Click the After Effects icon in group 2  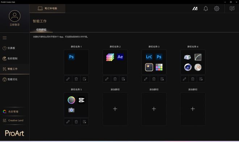click(x=120, y=57)
